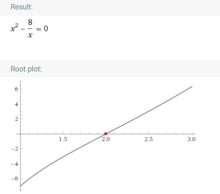
Task: Click the Result section header
Action: [22, 7]
